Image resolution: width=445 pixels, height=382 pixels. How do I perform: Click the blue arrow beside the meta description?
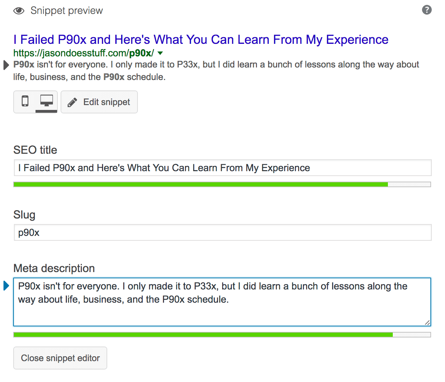(6, 286)
